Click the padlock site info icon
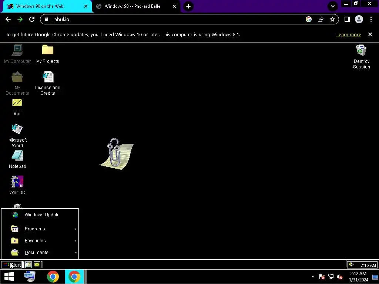379x284 pixels. click(47, 19)
